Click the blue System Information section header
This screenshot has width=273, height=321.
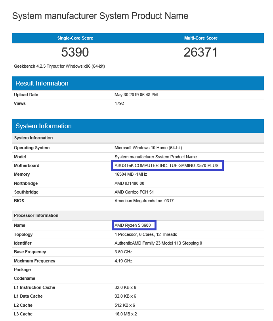pos(44,126)
